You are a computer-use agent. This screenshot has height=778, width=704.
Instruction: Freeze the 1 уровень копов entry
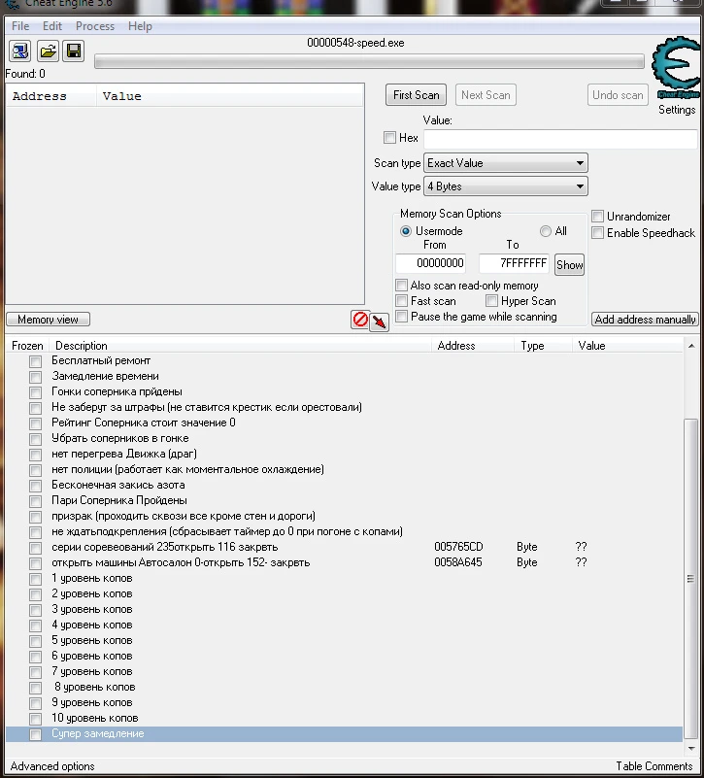(x=35, y=579)
